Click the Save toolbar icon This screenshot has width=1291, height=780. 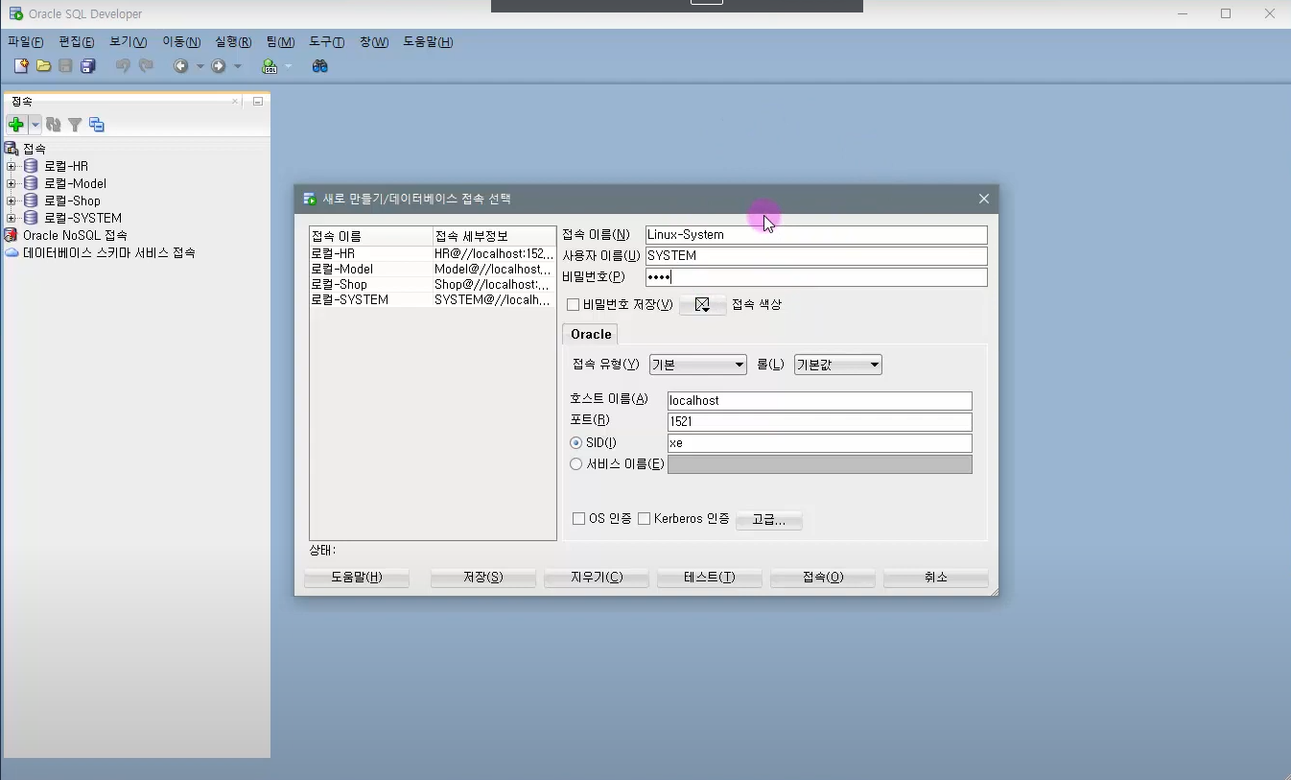click(x=65, y=66)
